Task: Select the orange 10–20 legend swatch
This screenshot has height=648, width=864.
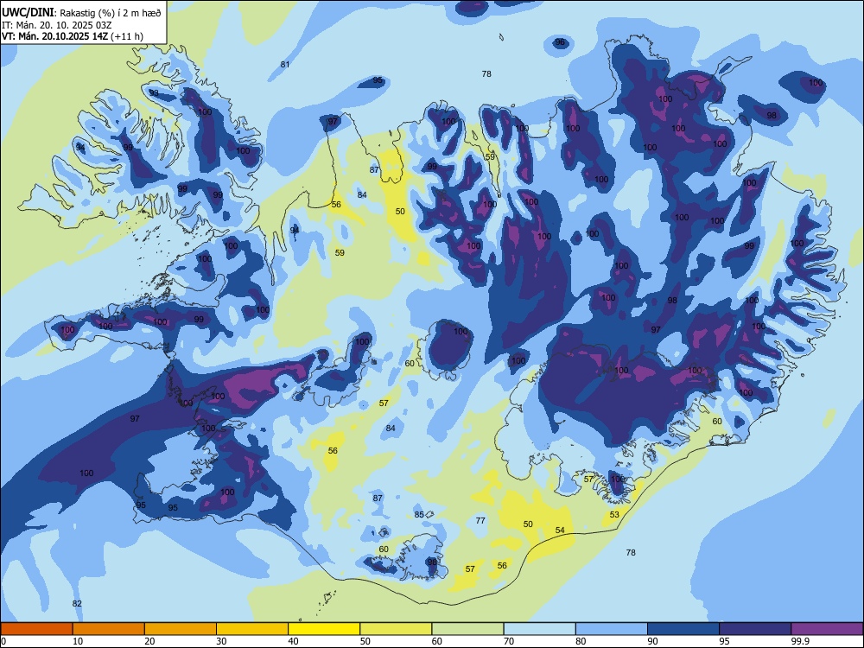Action: 109,629
